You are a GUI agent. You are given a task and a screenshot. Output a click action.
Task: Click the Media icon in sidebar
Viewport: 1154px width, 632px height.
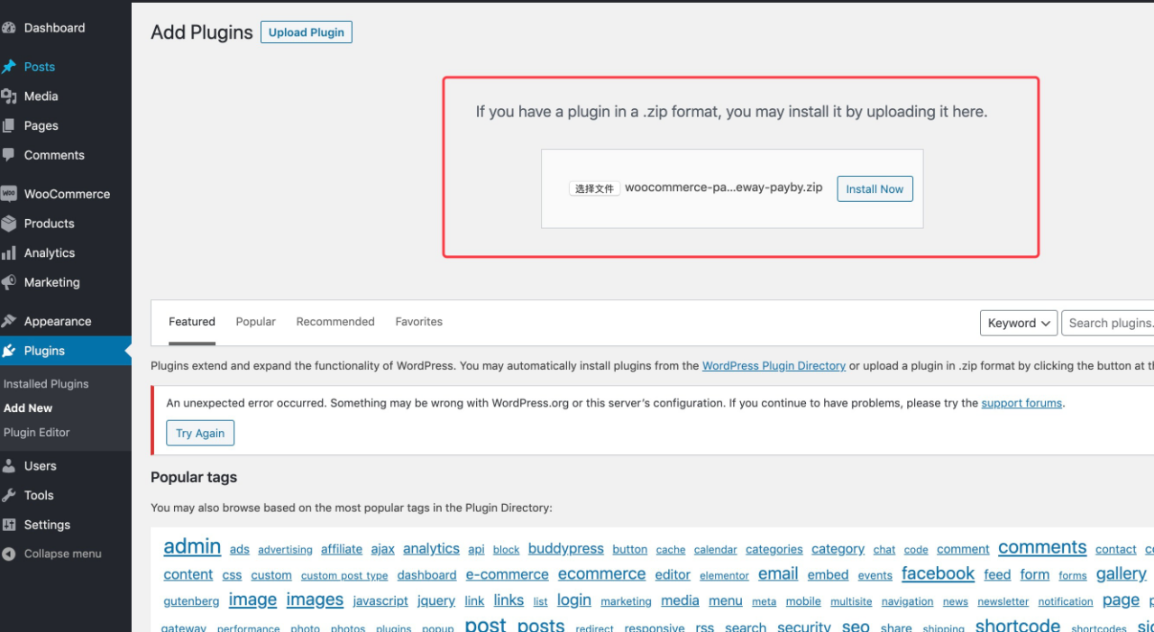click(9, 96)
